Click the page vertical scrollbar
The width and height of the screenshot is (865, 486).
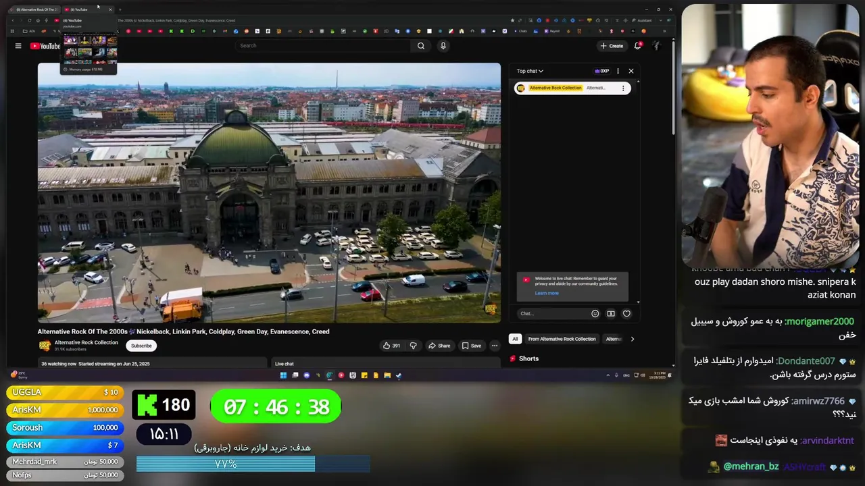[x=673, y=88]
